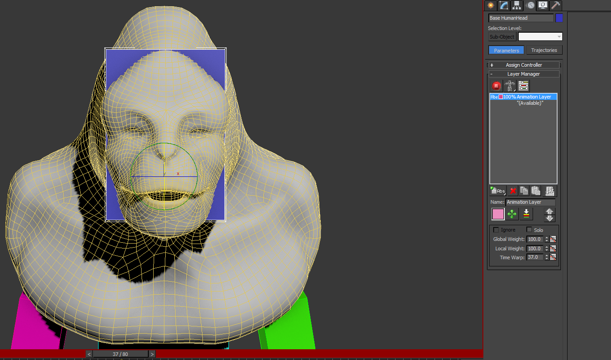This screenshot has height=360, width=611.
Task: Open the Hierarchy panel tab
Action: pos(517,5)
